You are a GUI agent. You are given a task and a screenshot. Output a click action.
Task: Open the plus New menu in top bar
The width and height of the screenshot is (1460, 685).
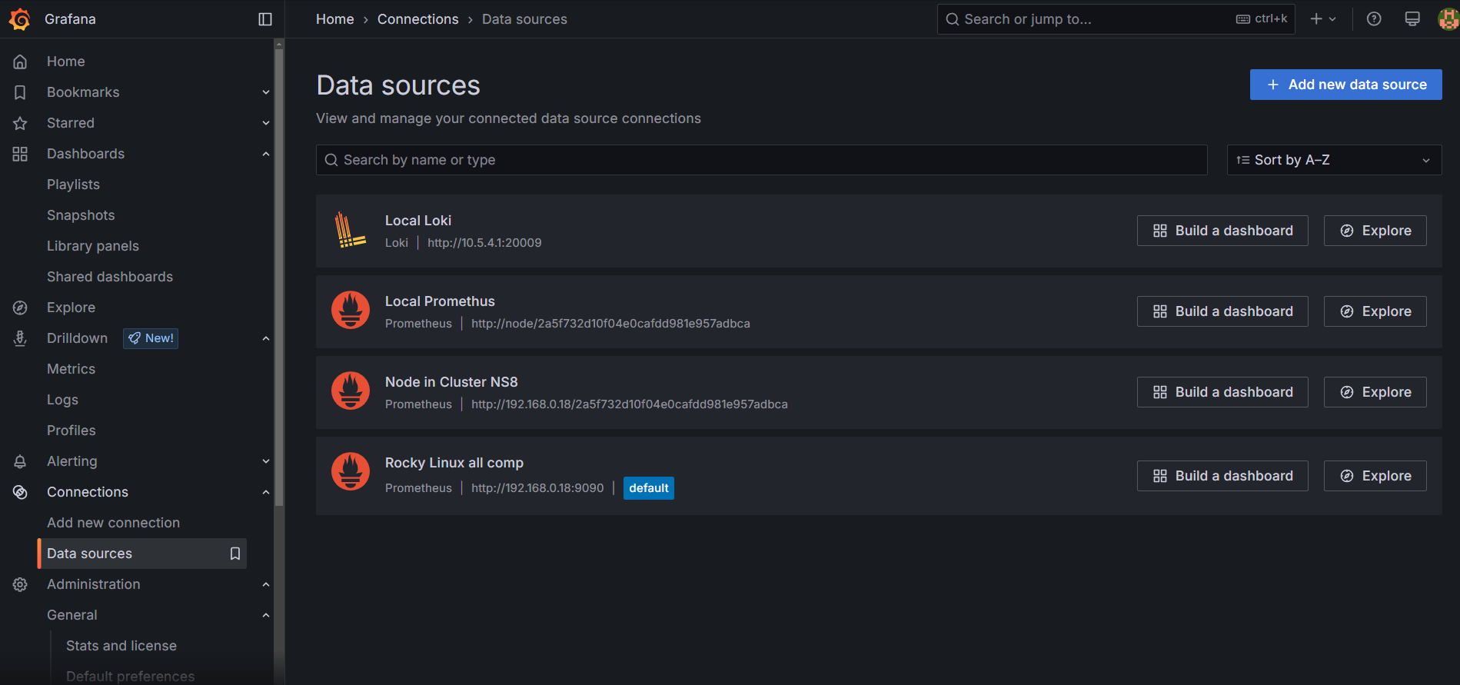1323,19
